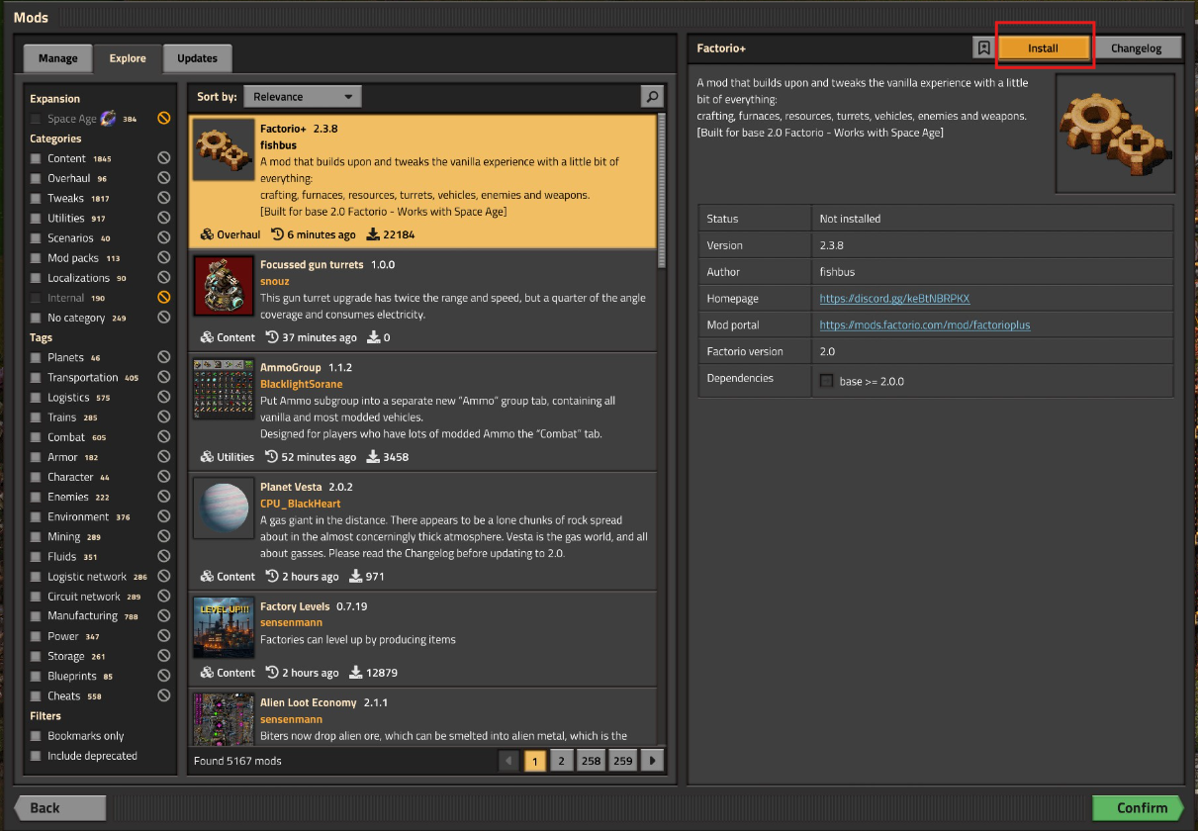Exclude the Enemies tag filter icon
The image size is (1198, 831).
click(164, 497)
